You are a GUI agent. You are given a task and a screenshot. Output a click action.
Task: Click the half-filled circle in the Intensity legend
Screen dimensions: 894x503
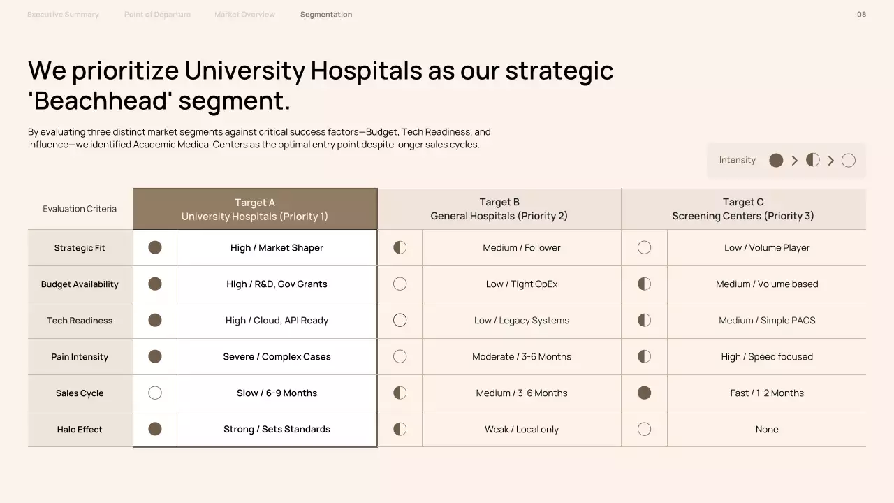(x=812, y=160)
